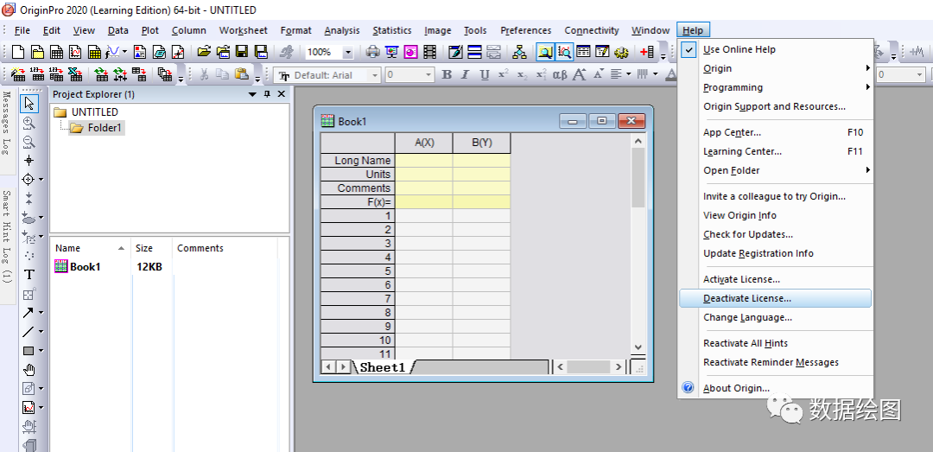This screenshot has height=452, width=933.
Task: Open the text alignment dropdown arrow
Action: [x=627, y=75]
